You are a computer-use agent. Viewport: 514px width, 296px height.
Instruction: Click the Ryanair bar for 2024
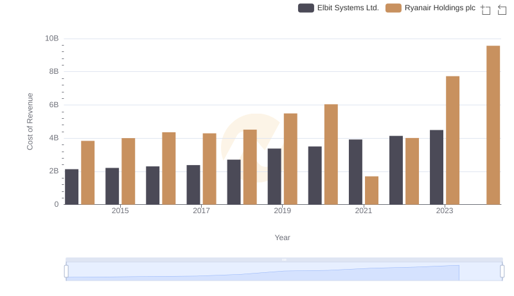[x=493, y=125]
